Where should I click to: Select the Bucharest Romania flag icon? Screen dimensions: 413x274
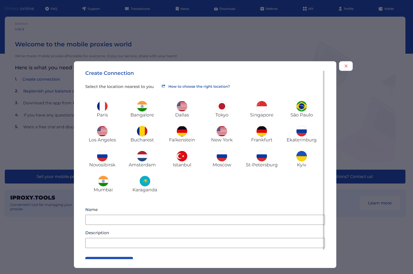(142, 131)
